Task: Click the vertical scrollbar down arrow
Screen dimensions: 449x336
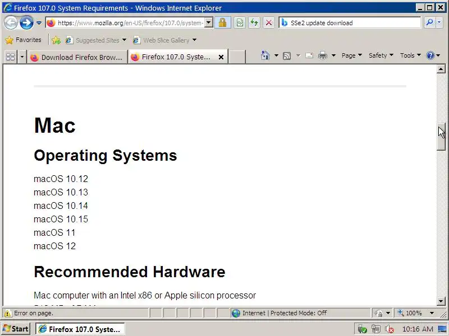Action: pyautogui.click(x=441, y=301)
